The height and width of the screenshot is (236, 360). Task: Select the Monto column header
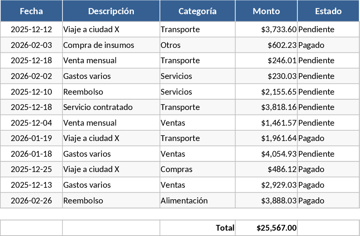(x=266, y=11)
